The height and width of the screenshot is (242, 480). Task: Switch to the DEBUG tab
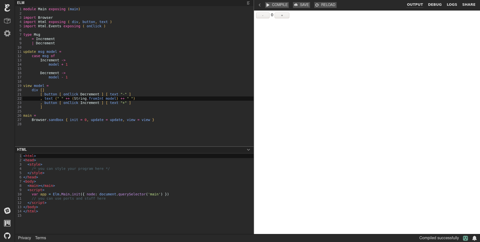tap(435, 5)
